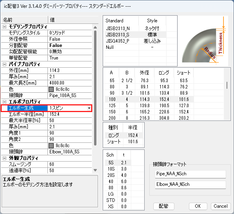Click the モデリングスタイル value 0:ソリッド
Screen dimensions: 234x214
(70, 33)
